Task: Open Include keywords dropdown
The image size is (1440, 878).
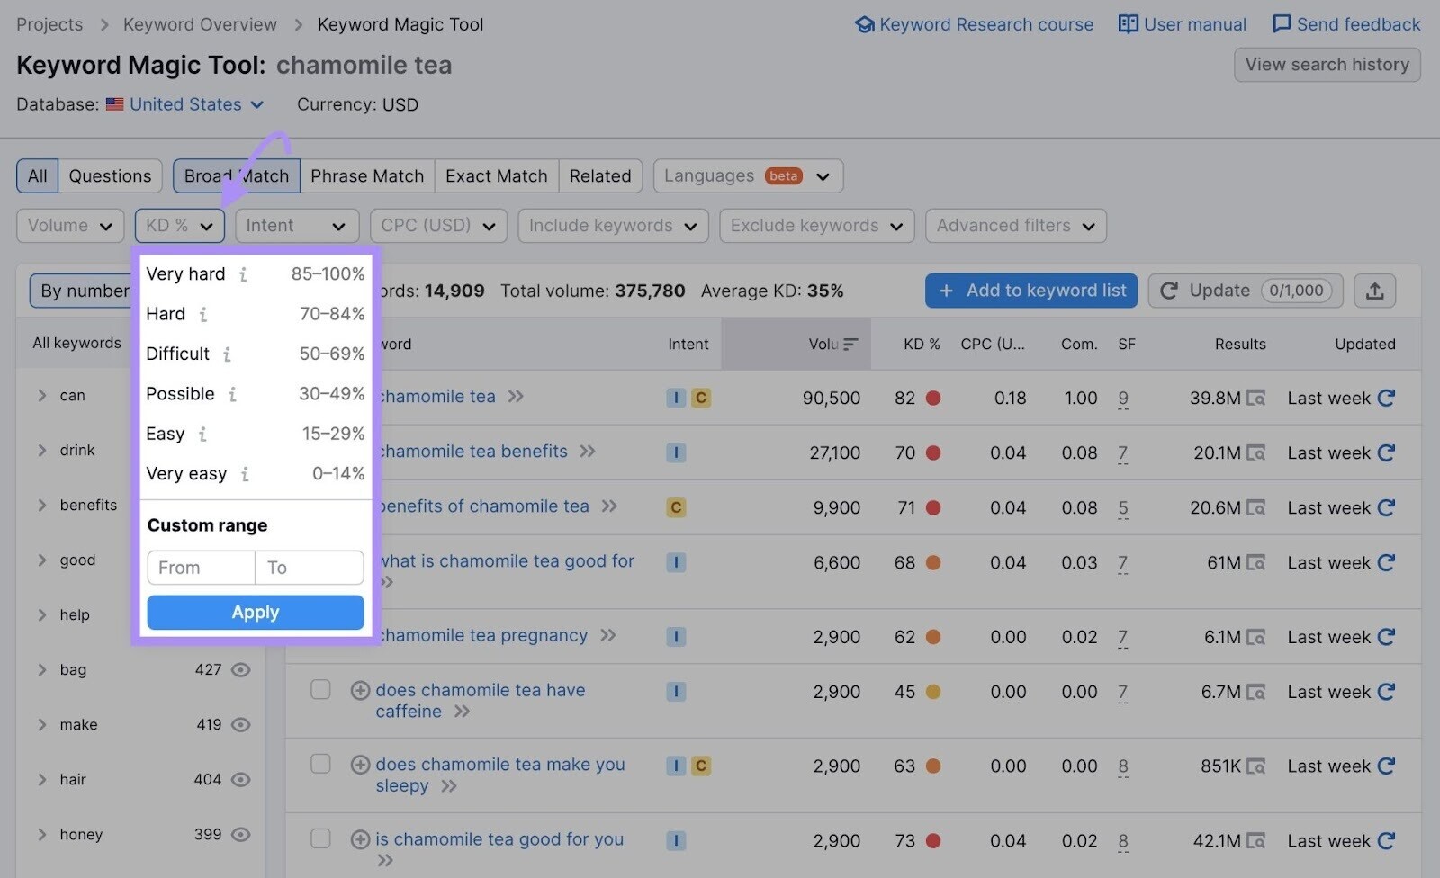Action: (x=613, y=226)
